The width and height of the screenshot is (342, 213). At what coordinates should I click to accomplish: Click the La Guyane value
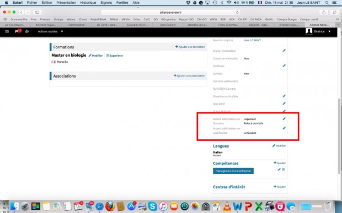click(x=250, y=133)
